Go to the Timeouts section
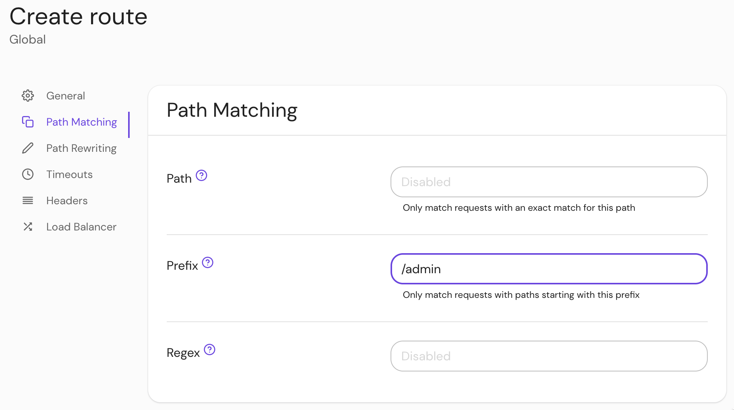Screen dimensions: 734x410 coord(69,174)
